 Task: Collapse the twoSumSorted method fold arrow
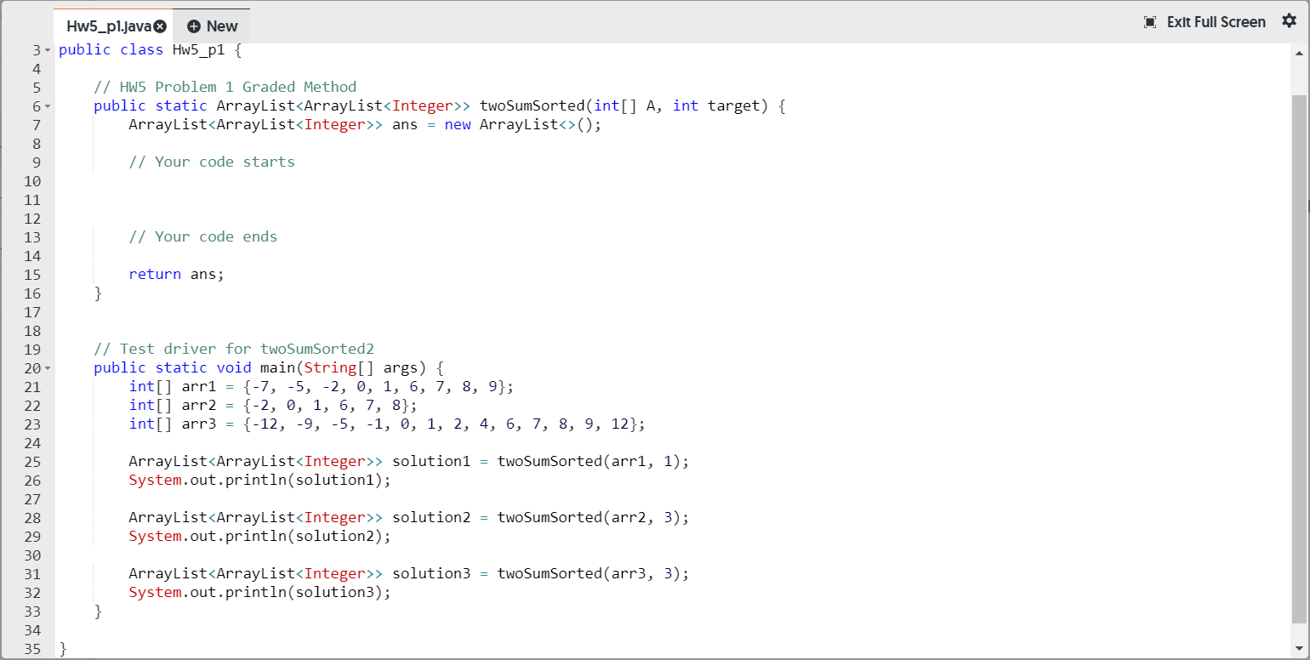coord(48,105)
